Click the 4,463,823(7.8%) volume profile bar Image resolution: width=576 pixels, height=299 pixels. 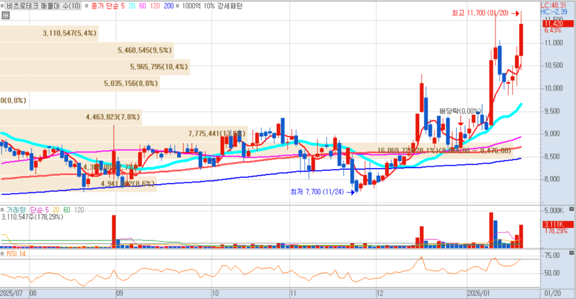(x=71, y=117)
